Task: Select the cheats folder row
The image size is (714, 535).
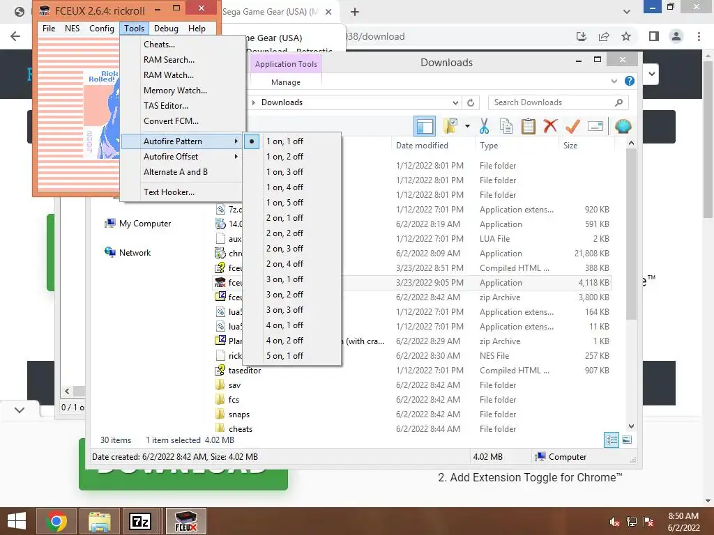Action: pyautogui.click(x=412, y=429)
